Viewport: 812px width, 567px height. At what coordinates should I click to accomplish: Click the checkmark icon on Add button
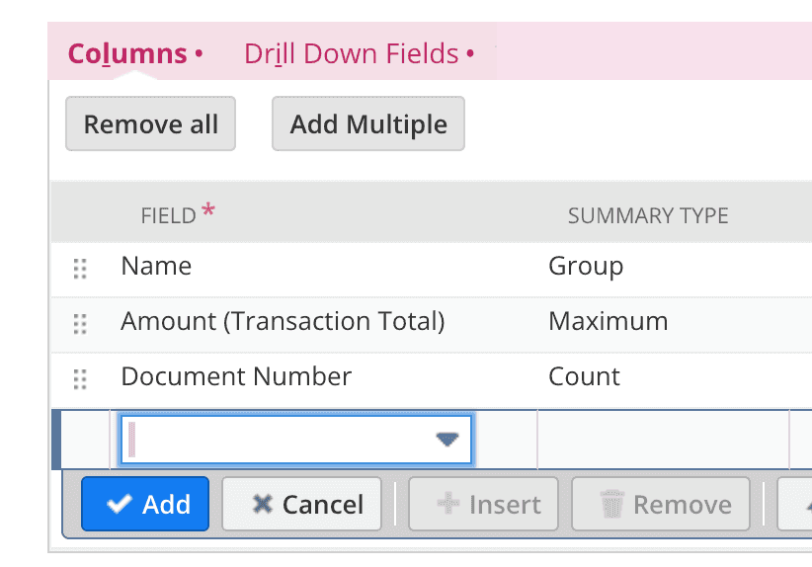(x=120, y=504)
